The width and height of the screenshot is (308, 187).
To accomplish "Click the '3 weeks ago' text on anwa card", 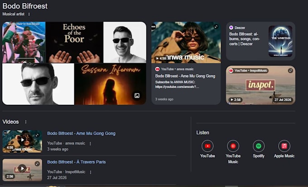I will (x=164, y=99).
